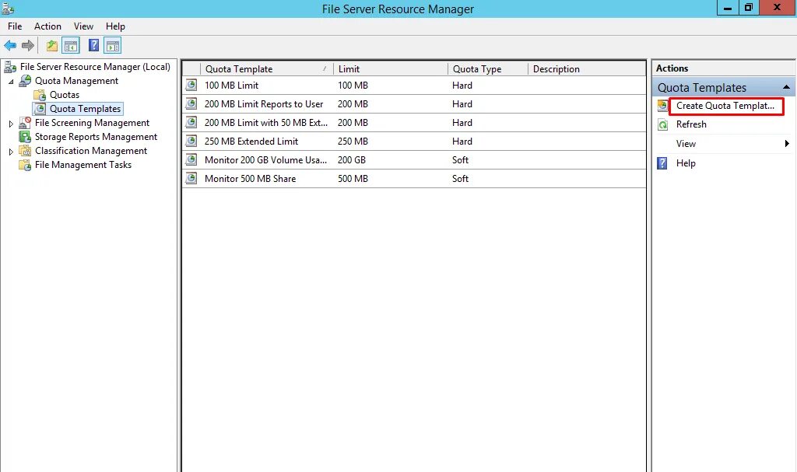Click the '200 GB' limit cell
Viewport: 797px width, 472px height.
tap(352, 160)
